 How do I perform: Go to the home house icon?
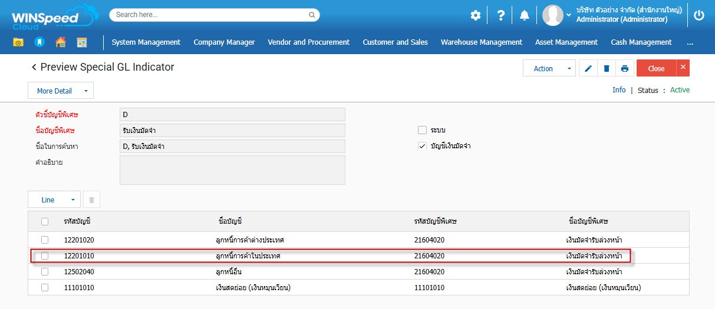[60, 42]
